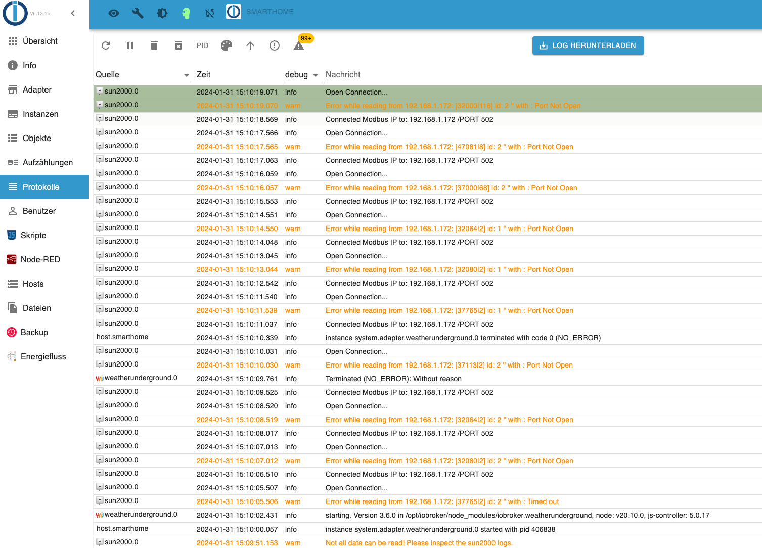Click message 'Not all data can be read!'
This screenshot has width=762, height=548.
419,543
